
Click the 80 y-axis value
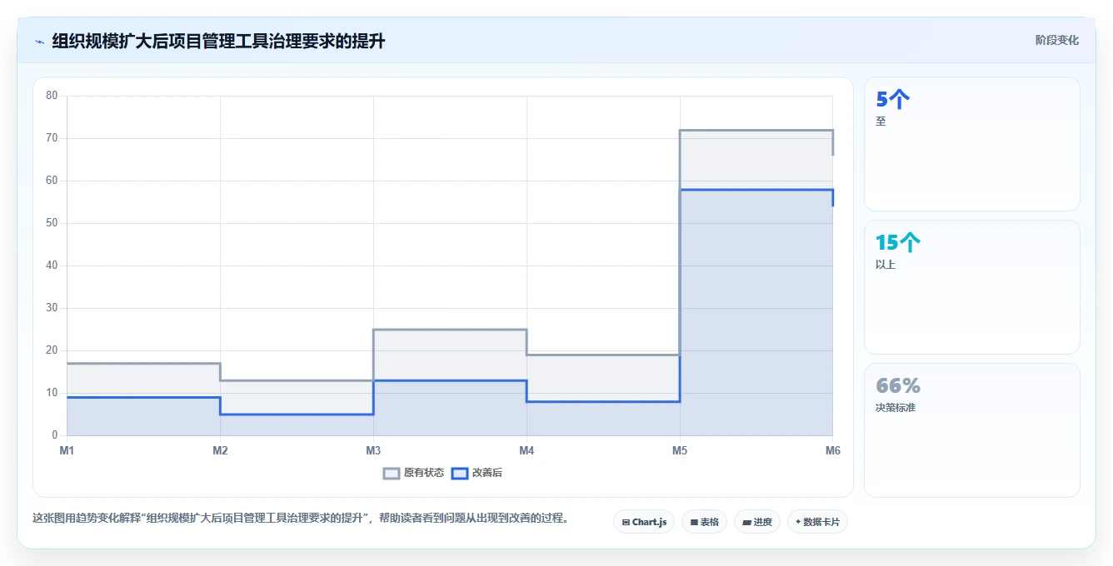[x=52, y=96]
